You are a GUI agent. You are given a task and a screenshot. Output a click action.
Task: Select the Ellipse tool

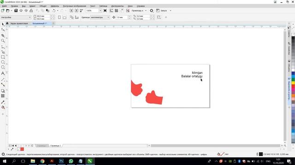coord(3,62)
